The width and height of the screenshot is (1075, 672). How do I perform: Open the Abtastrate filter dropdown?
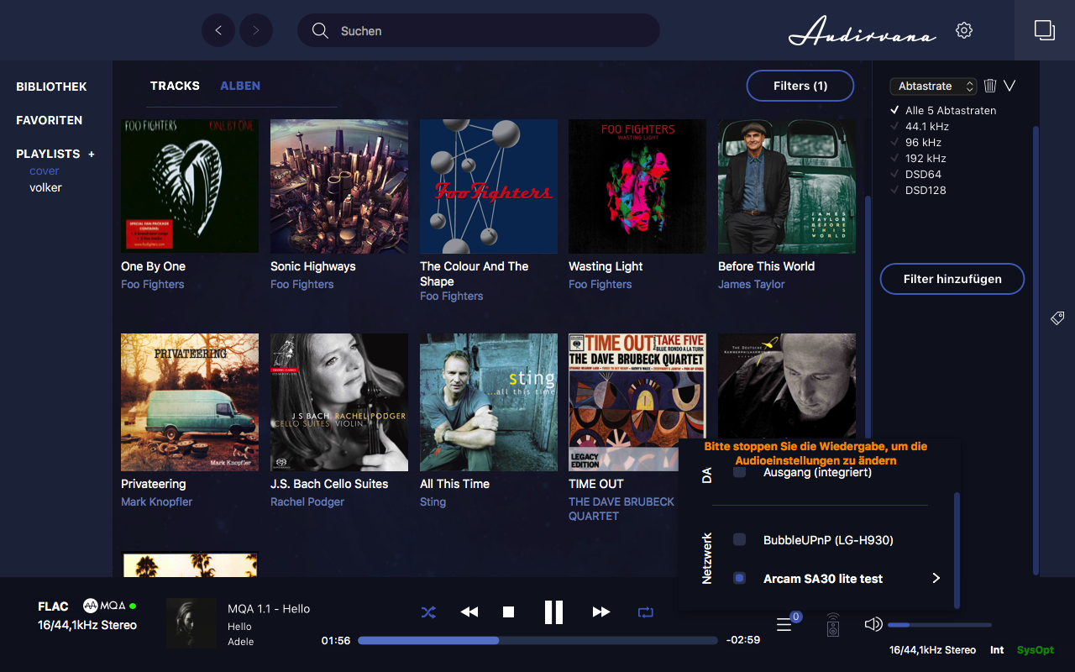coord(933,86)
